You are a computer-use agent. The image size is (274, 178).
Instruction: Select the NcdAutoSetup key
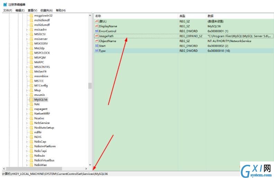[44, 128]
